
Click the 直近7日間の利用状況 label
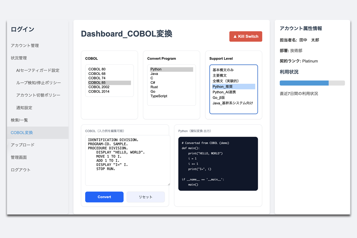(299, 94)
